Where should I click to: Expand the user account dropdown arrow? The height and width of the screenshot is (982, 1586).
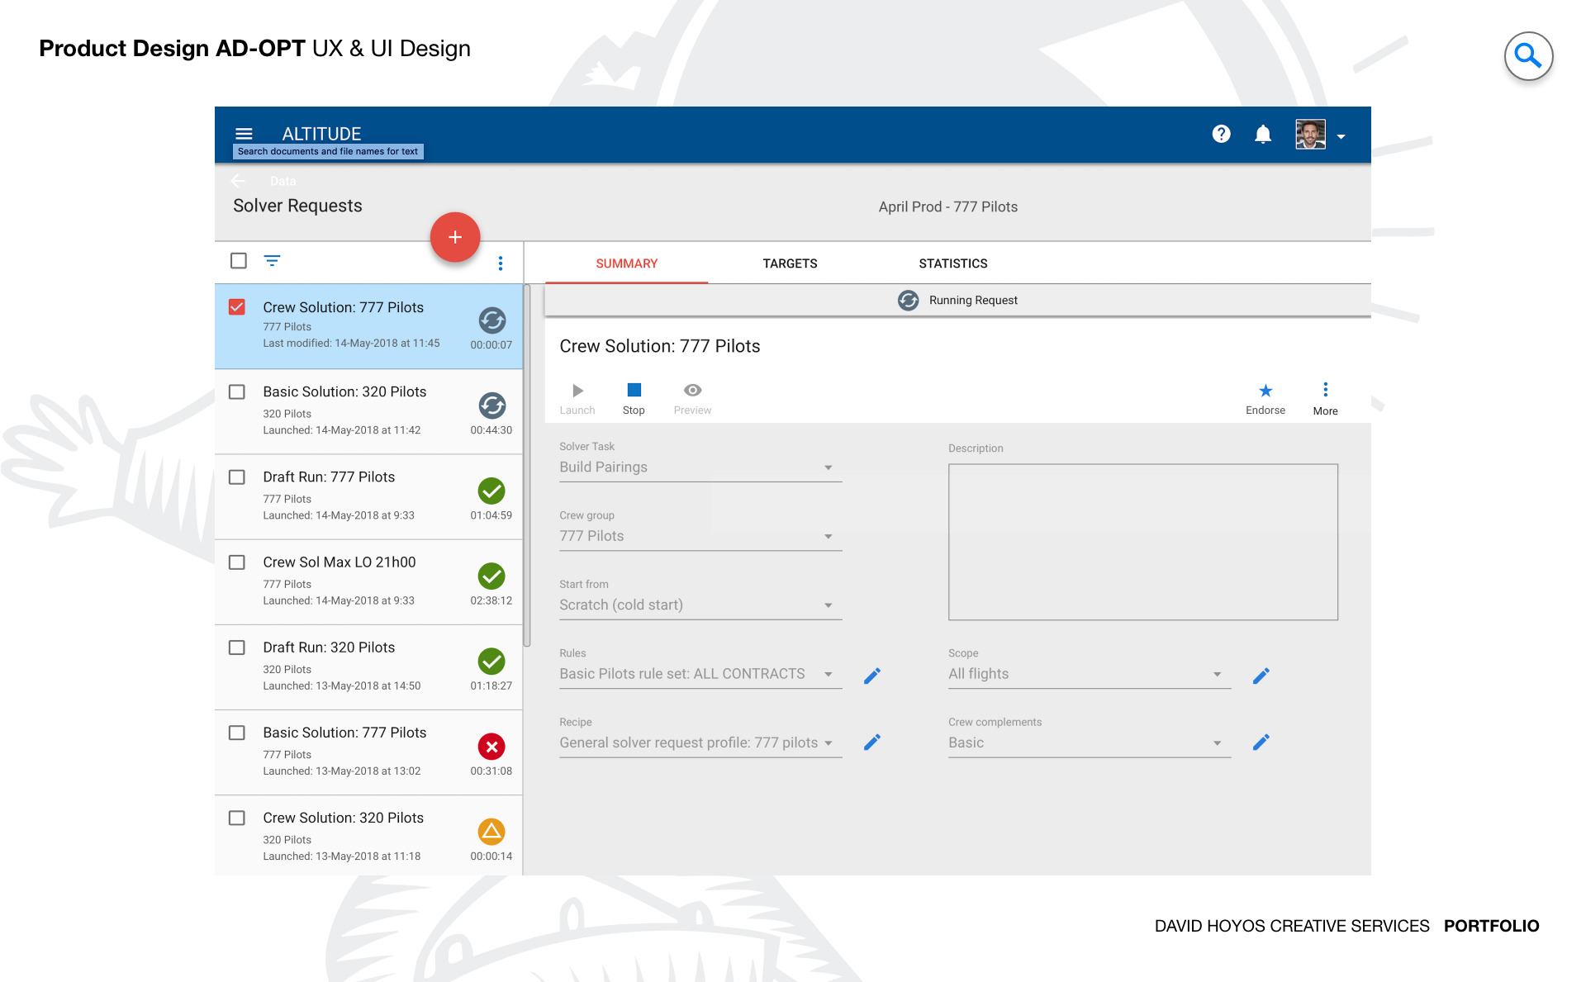tap(1341, 136)
